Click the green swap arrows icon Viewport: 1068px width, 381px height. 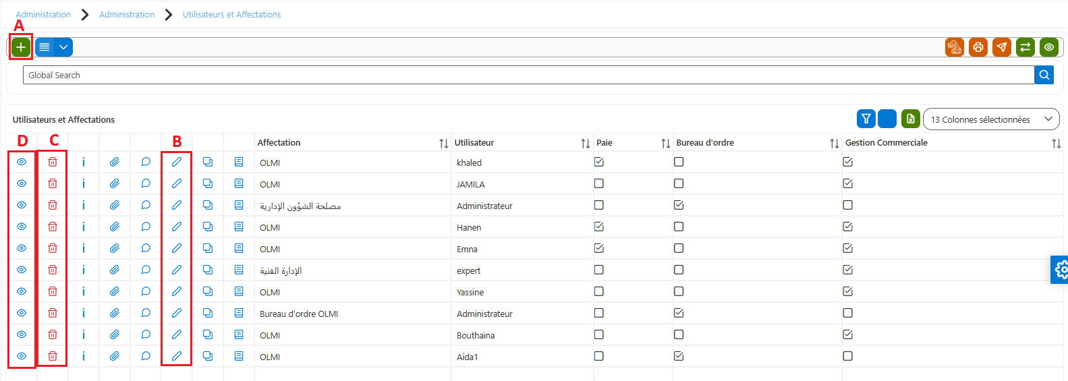[x=1025, y=47]
